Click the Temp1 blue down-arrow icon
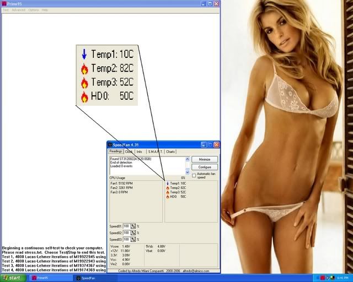This screenshot has width=353, height=282. click(x=167, y=183)
